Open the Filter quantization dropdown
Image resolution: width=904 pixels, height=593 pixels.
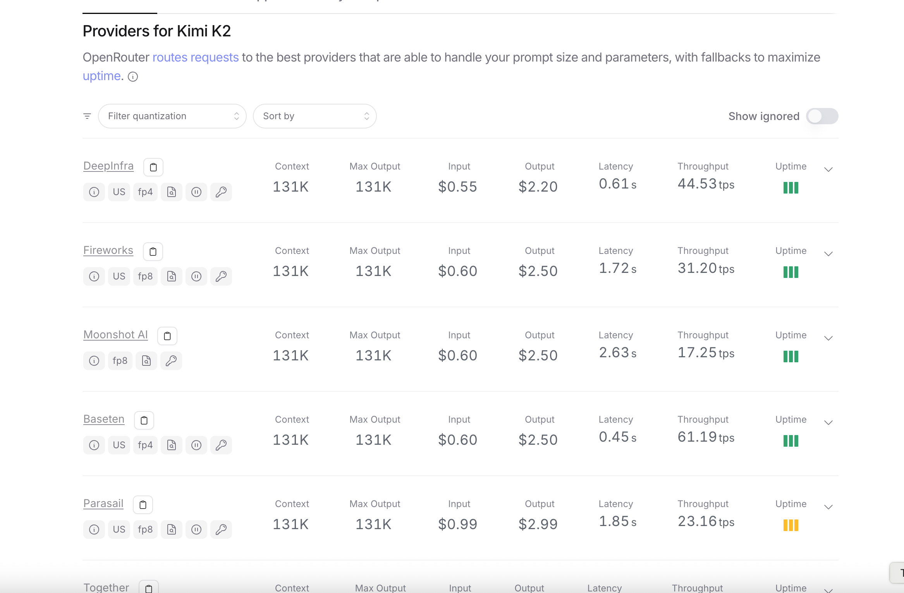[x=172, y=116]
